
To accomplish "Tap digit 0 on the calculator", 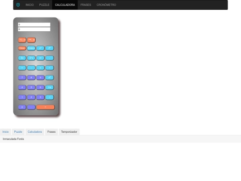I will [x=22, y=107].
